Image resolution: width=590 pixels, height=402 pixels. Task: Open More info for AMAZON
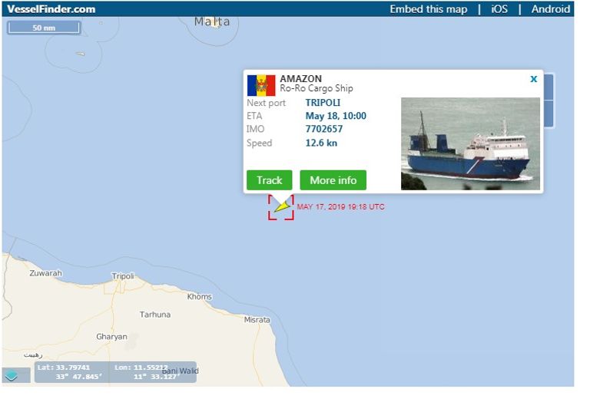pos(333,180)
